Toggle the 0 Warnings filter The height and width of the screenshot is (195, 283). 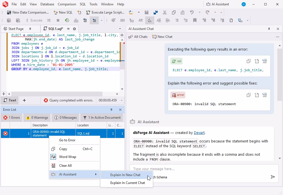[x=37, y=118]
